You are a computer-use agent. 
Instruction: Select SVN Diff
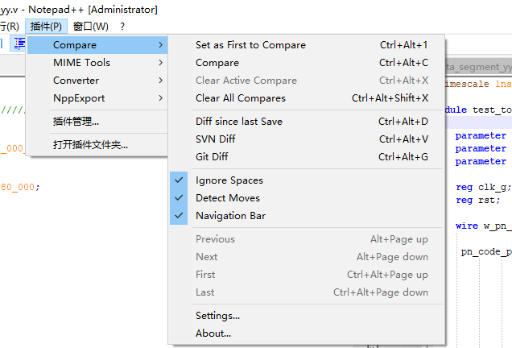(x=306, y=139)
